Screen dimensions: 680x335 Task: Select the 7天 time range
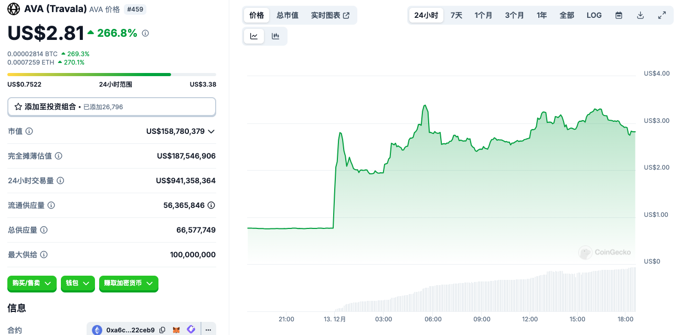coord(456,15)
